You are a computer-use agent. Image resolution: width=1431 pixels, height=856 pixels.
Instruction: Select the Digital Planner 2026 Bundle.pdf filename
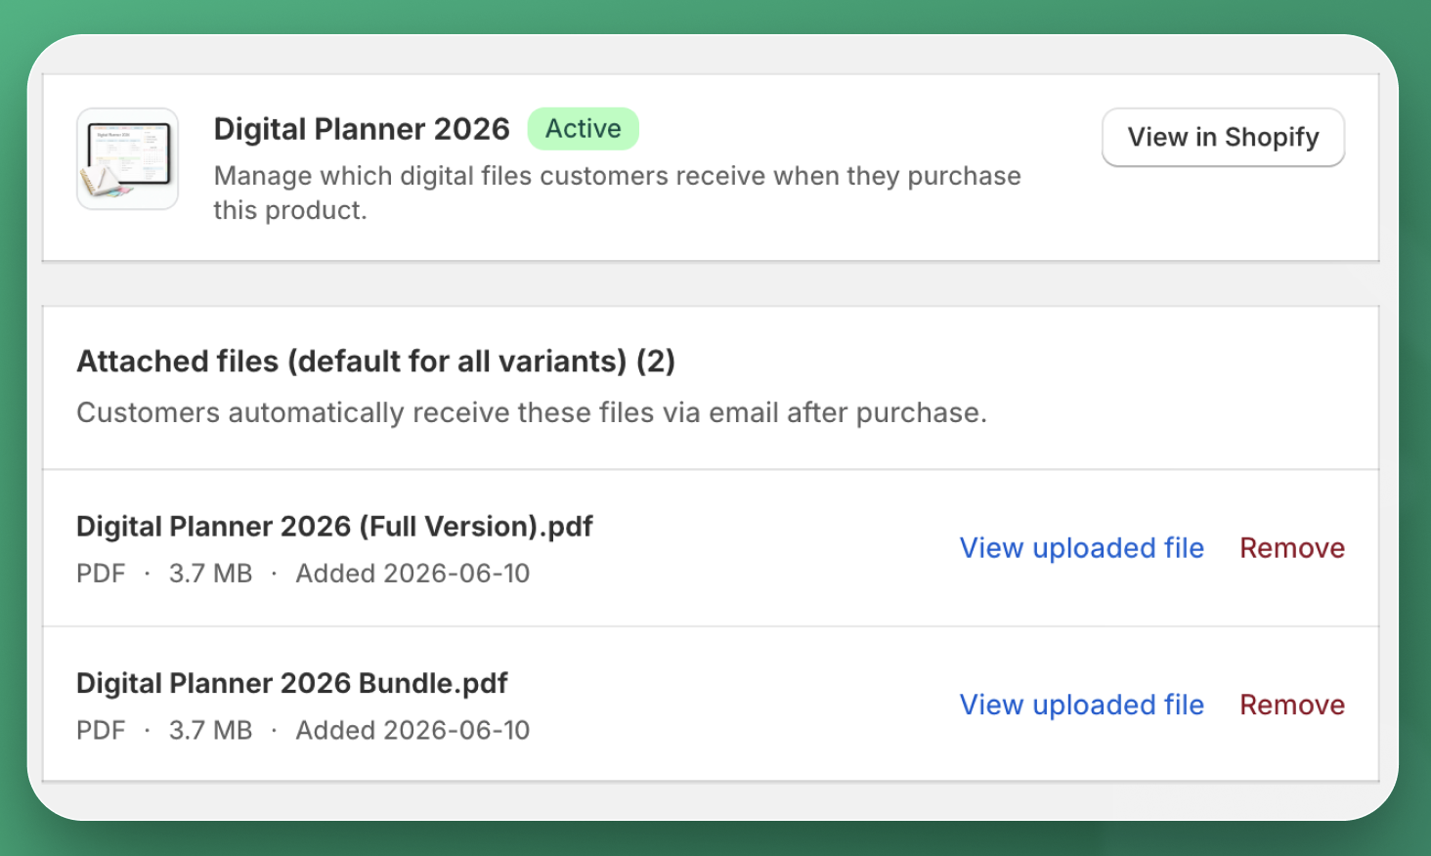[x=292, y=683]
